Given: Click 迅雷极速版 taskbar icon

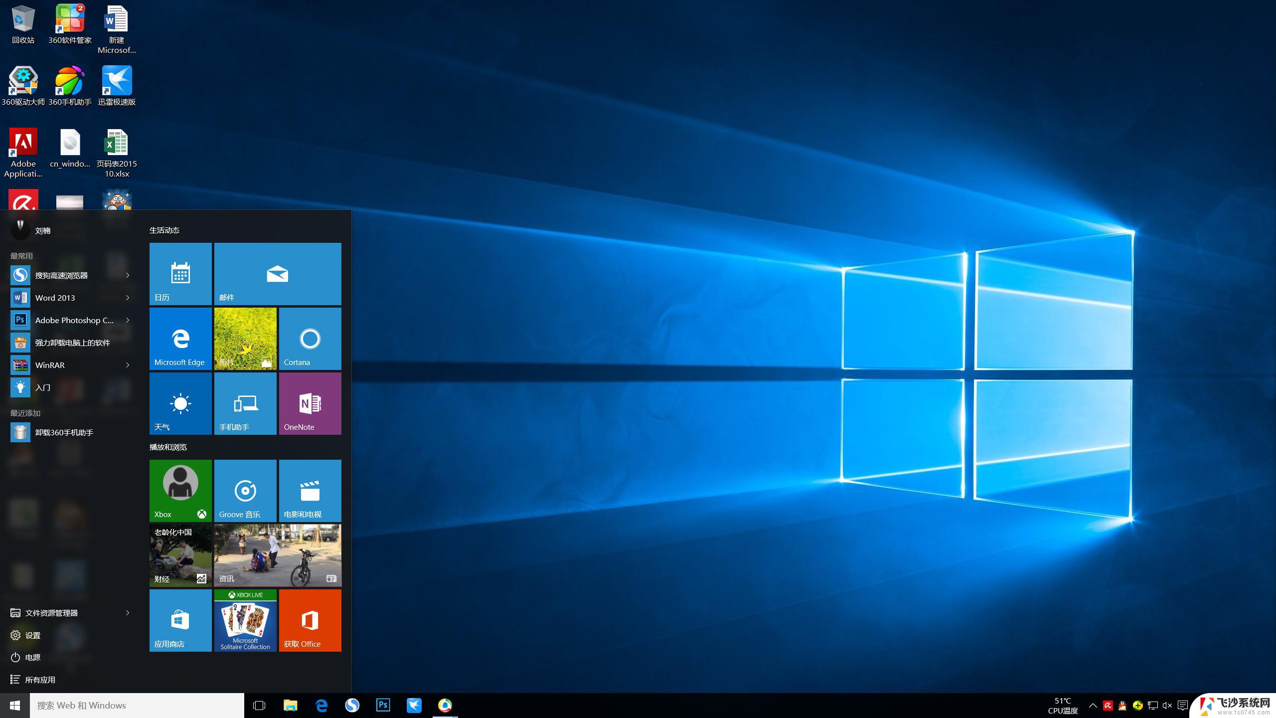Looking at the screenshot, I should point(415,705).
